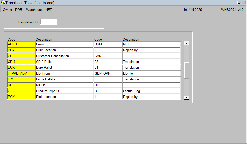Image resolution: width=247 pixels, height=144 pixels.
Task: Click the 'EDI To' description cell
Action: [151, 73]
